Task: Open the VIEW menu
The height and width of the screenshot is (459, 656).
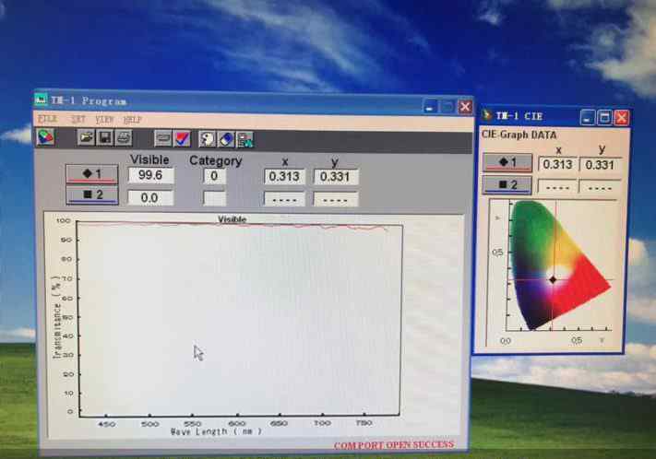Action: (105, 120)
